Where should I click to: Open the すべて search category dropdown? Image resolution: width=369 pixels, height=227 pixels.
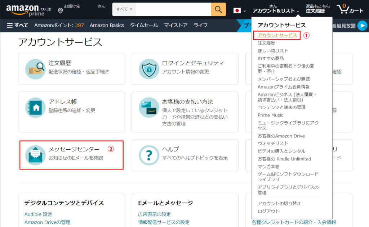click(124, 9)
